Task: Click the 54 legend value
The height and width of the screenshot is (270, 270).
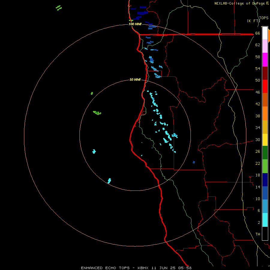Action: 258,68
